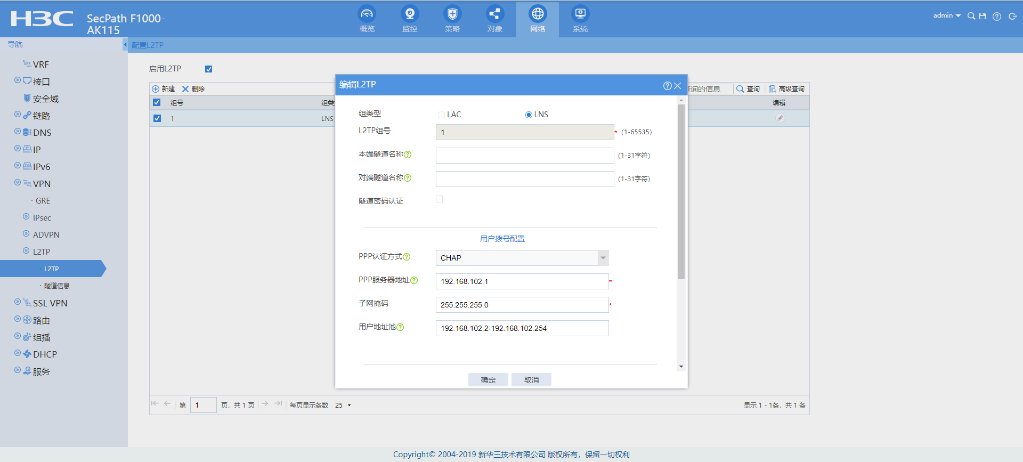
Task: Go to first page arrow
Action: click(155, 404)
